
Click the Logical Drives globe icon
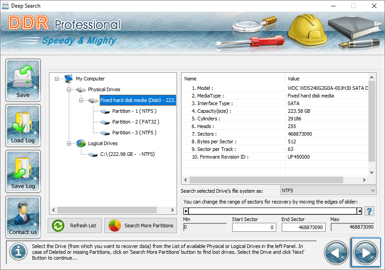(x=81, y=143)
